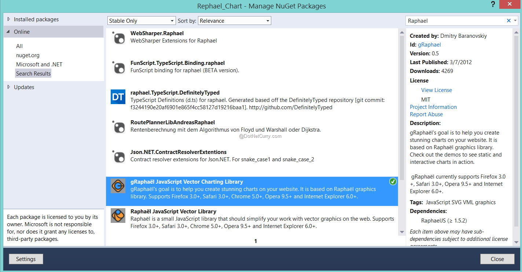Select Search Results in the sidebar

[33, 73]
